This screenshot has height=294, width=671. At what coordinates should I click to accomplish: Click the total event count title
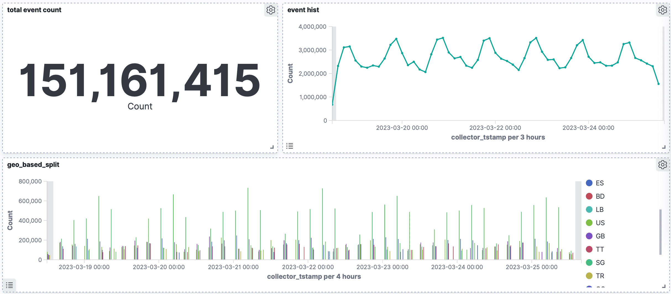34,10
